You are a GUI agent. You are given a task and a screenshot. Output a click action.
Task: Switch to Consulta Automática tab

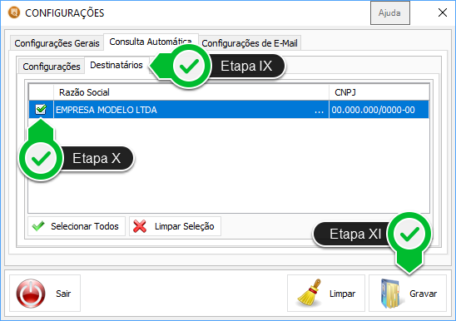pos(151,42)
